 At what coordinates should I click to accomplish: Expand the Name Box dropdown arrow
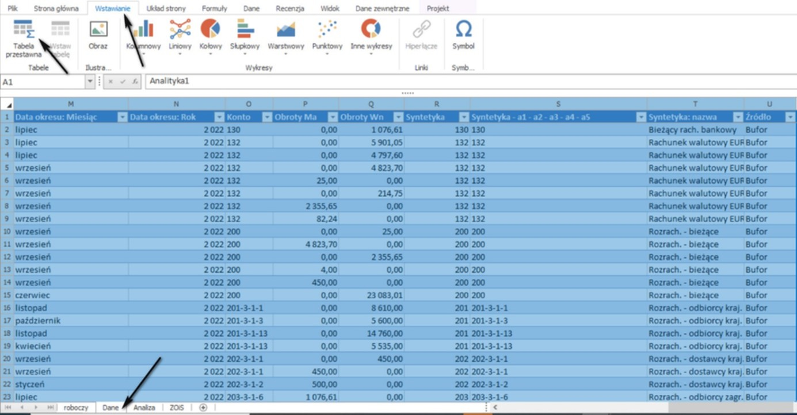[90, 82]
